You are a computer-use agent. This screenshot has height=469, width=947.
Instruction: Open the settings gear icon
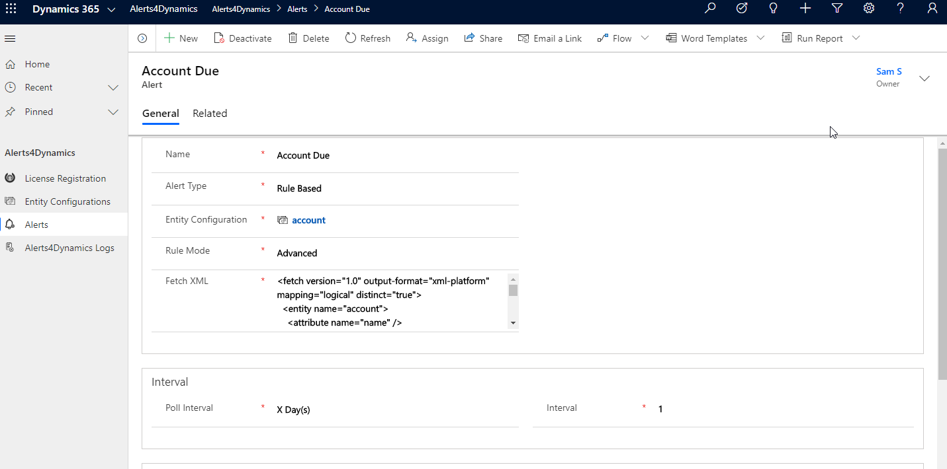(x=869, y=9)
